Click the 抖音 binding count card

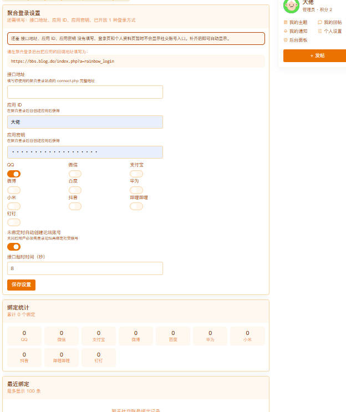pos(24,357)
